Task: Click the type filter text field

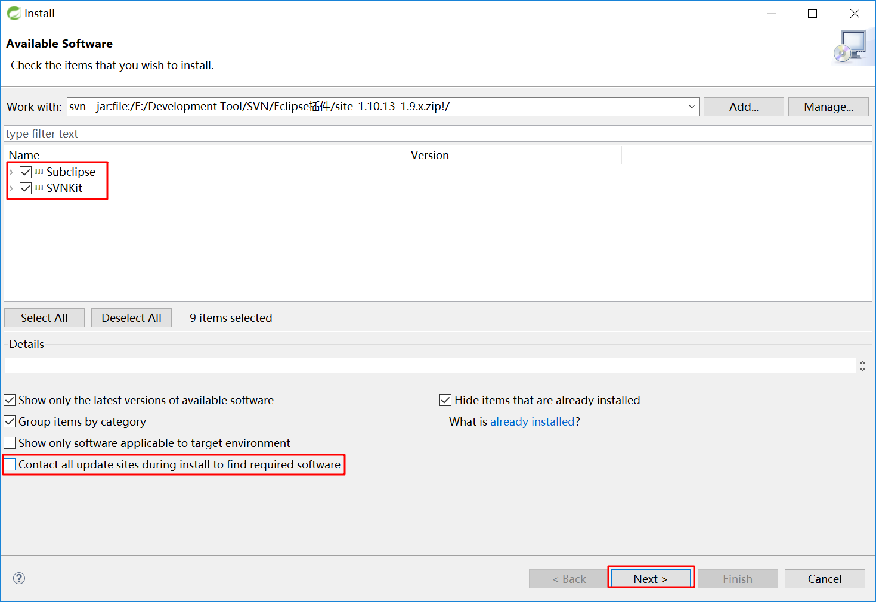Action: pyautogui.click(x=438, y=134)
